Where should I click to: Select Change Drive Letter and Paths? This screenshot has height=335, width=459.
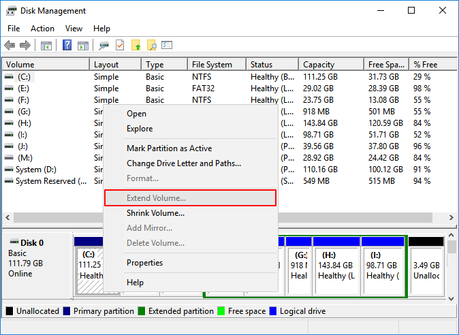[183, 163]
